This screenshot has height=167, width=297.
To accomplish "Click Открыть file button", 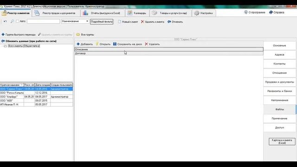I will pyautogui.click(x=103, y=44).
